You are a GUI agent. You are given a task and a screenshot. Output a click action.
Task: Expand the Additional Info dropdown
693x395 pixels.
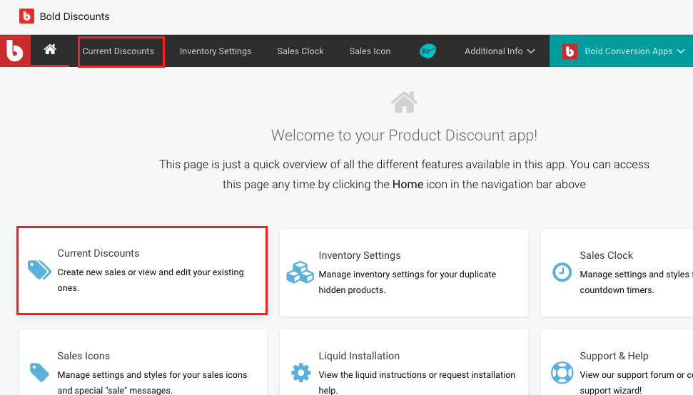coord(500,51)
